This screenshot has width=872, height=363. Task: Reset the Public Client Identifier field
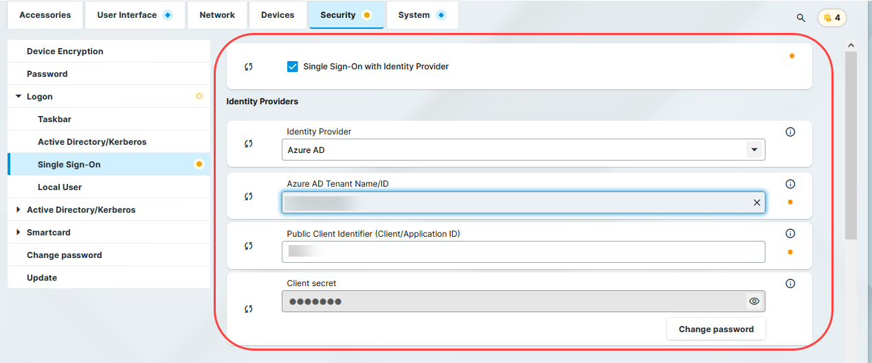(249, 246)
